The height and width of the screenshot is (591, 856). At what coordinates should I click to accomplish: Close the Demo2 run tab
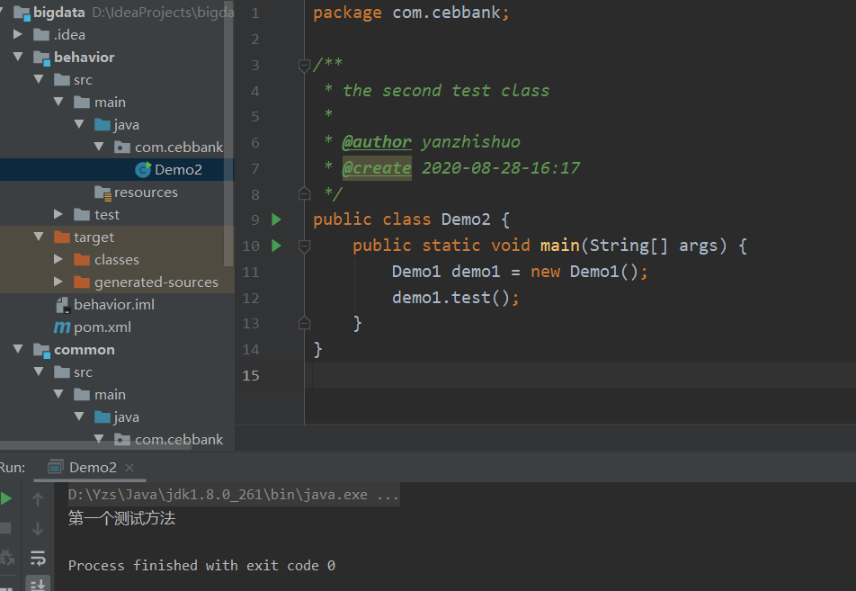click(x=129, y=468)
